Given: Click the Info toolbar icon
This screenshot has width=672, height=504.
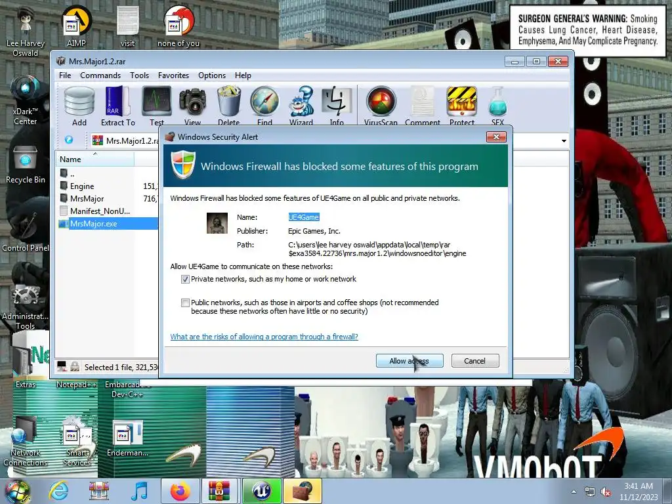Looking at the screenshot, I should (x=337, y=106).
